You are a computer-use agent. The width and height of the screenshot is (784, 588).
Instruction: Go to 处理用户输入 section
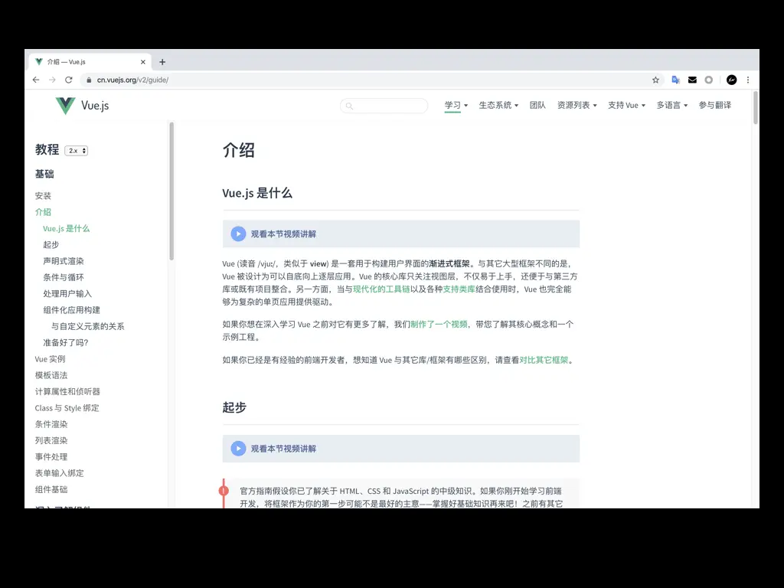(67, 294)
